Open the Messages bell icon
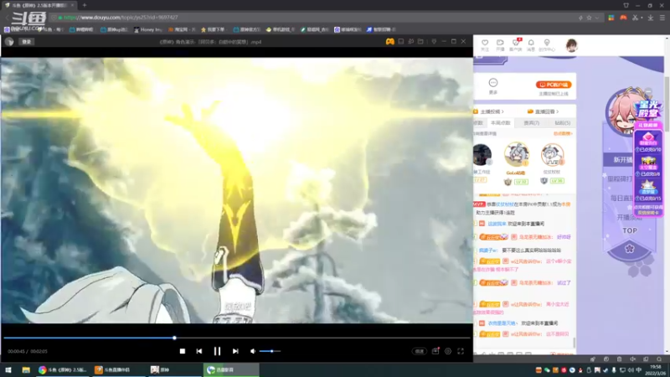The width and height of the screenshot is (670, 377). click(531, 45)
